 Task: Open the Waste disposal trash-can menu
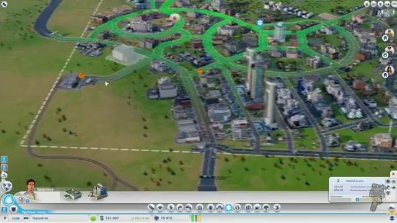tap(210, 208)
